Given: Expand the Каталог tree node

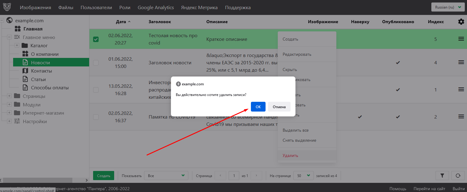Looking at the screenshot, I should (x=17, y=46).
